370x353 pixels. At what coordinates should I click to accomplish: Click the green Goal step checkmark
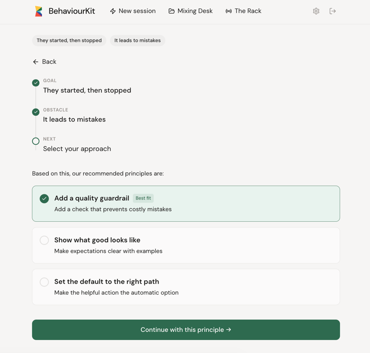pyautogui.click(x=36, y=83)
